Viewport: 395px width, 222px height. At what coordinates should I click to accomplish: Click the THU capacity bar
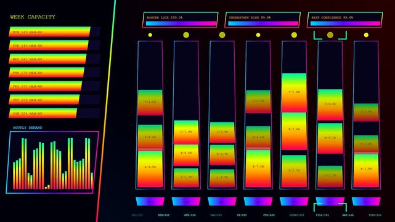pyautogui.click(x=54, y=73)
